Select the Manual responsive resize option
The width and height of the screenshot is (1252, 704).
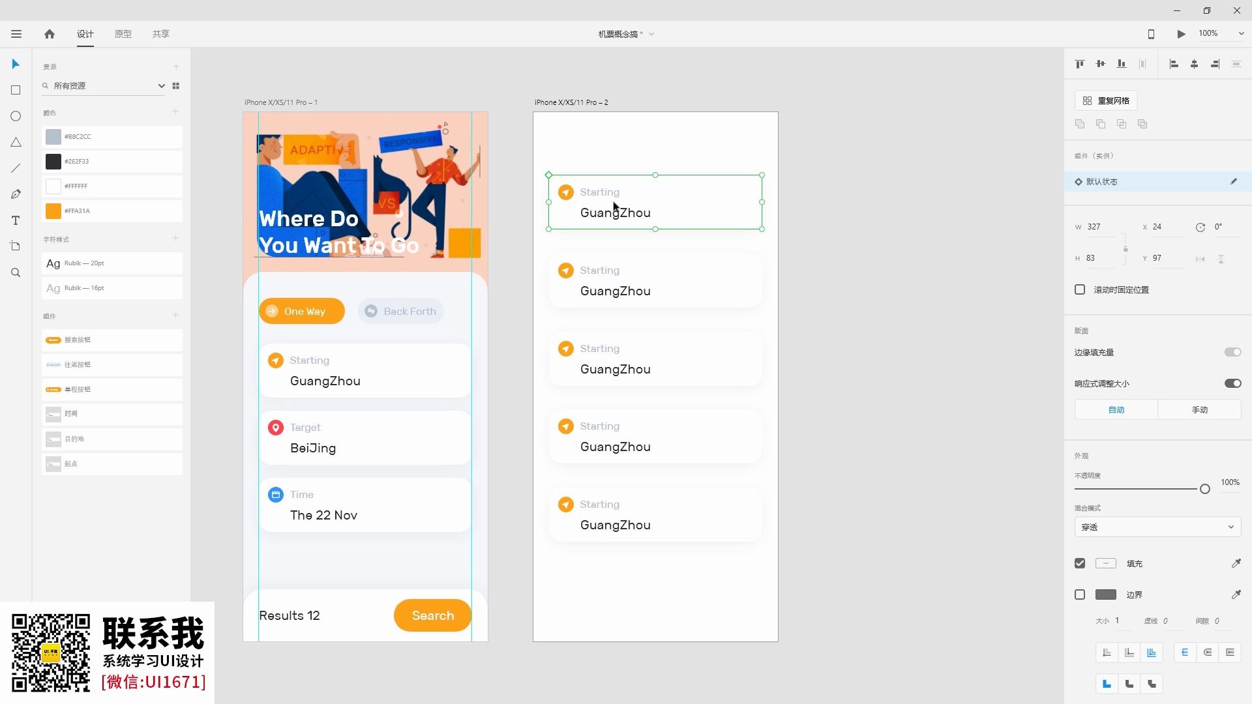click(x=1199, y=409)
